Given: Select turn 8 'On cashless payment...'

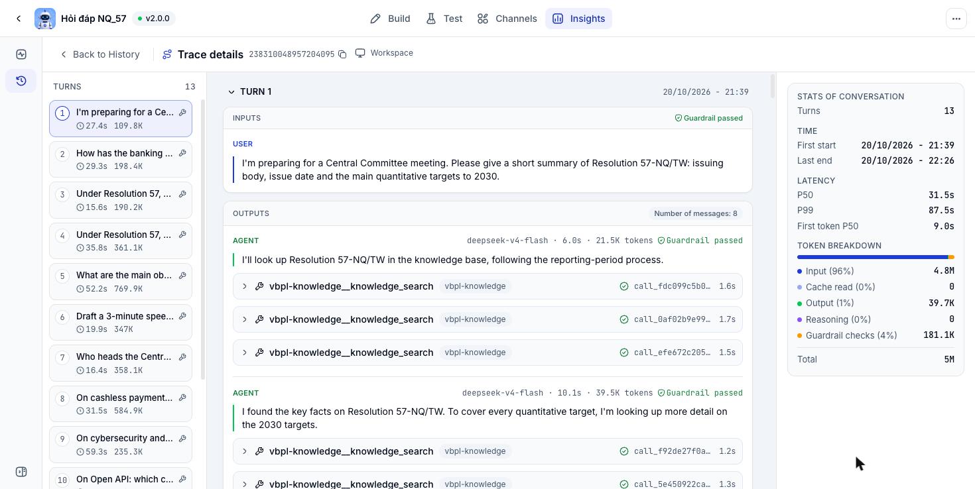Looking at the screenshot, I should [121, 404].
